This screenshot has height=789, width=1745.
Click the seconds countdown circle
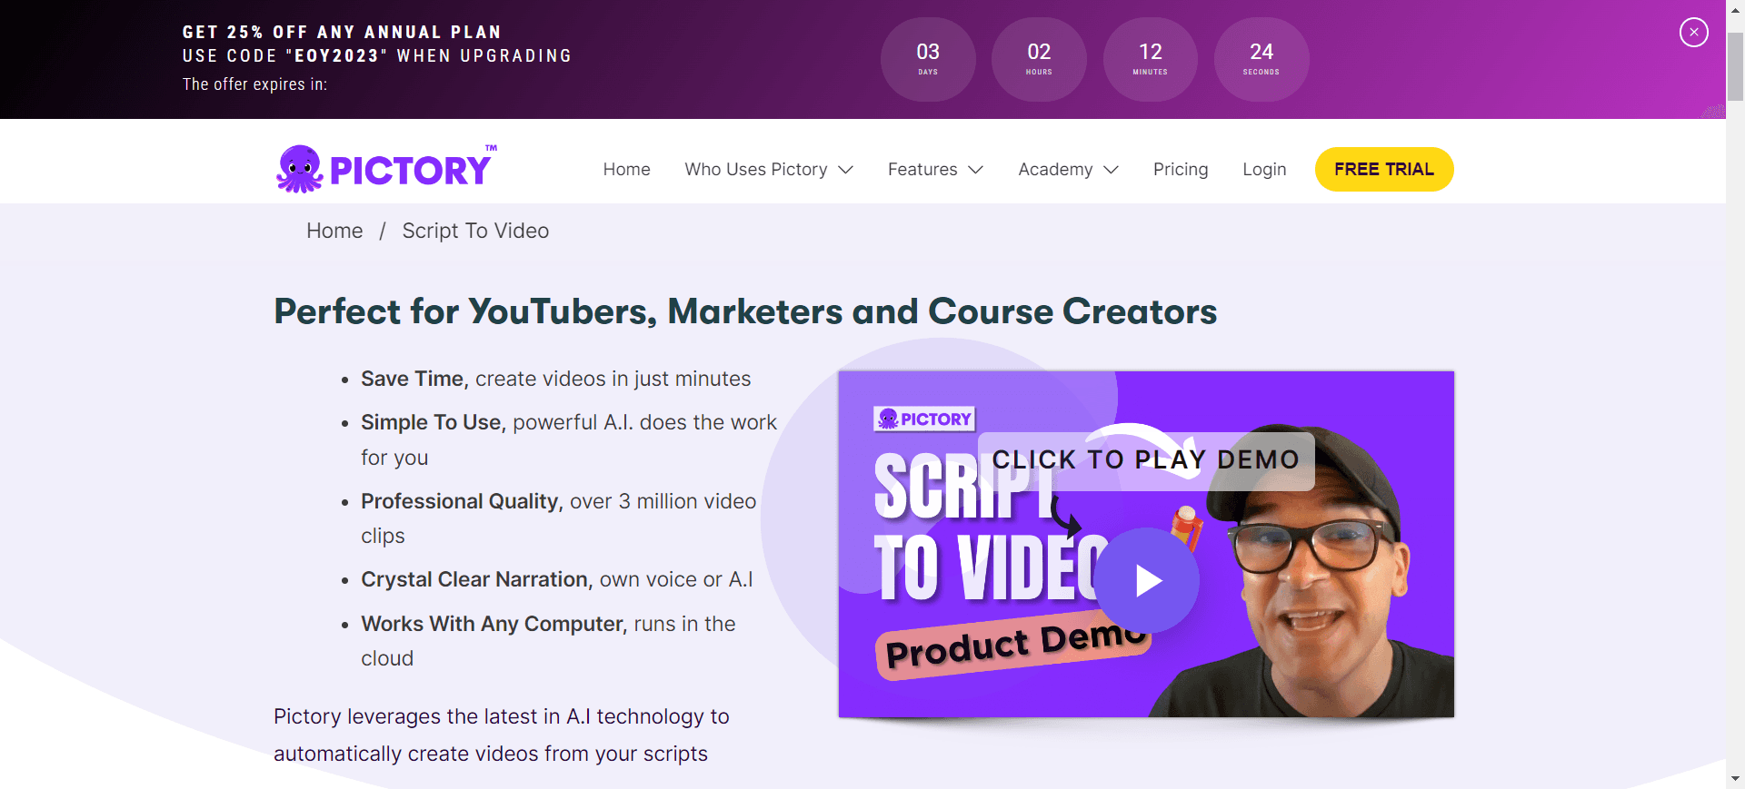(1261, 59)
